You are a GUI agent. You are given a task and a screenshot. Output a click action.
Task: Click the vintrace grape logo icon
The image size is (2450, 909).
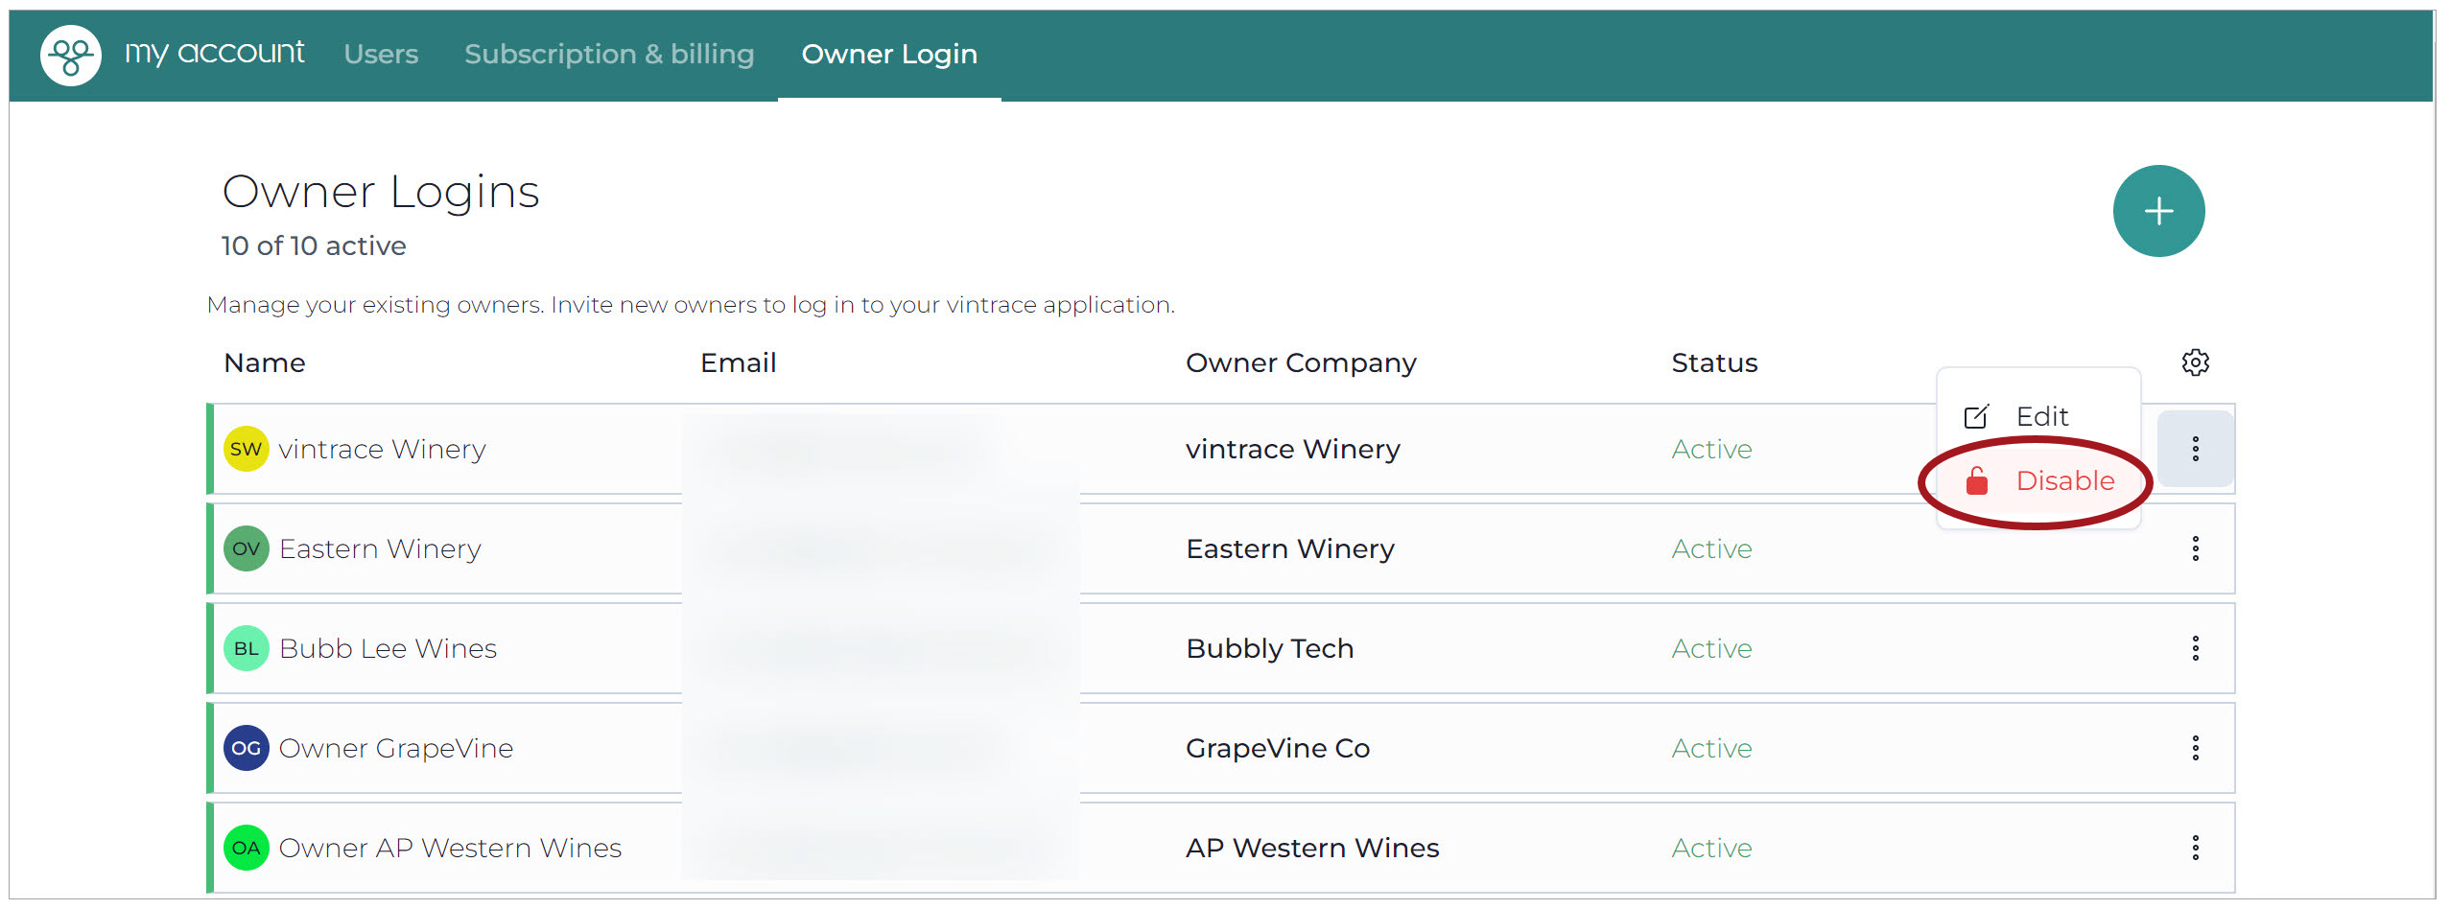70,56
